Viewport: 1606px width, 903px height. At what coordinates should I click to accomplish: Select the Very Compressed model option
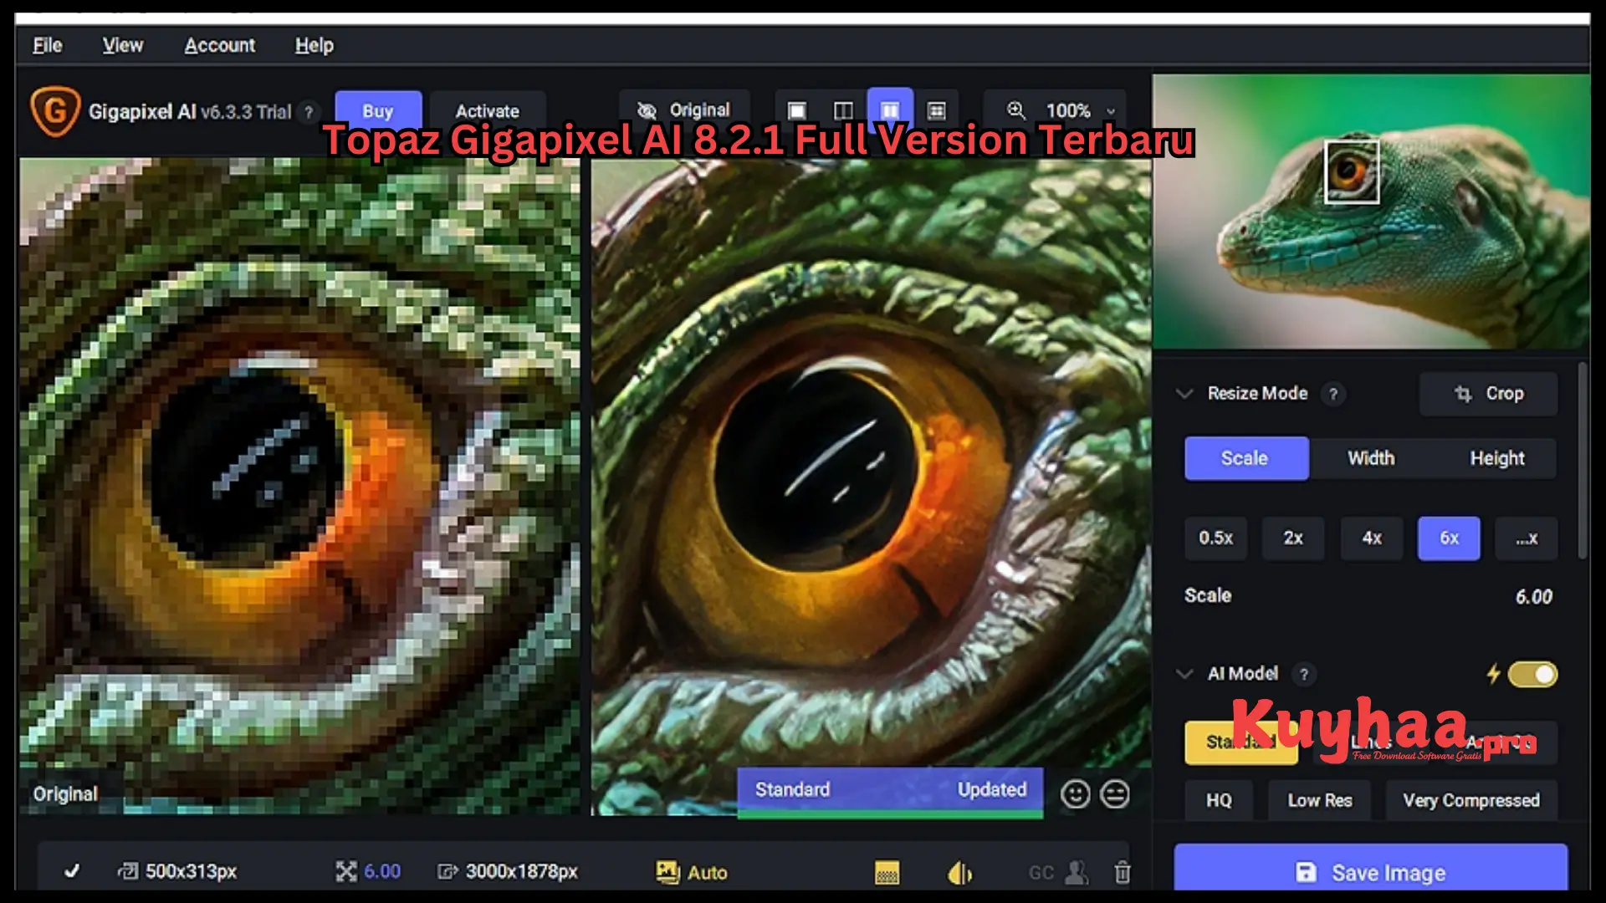pyautogui.click(x=1471, y=800)
